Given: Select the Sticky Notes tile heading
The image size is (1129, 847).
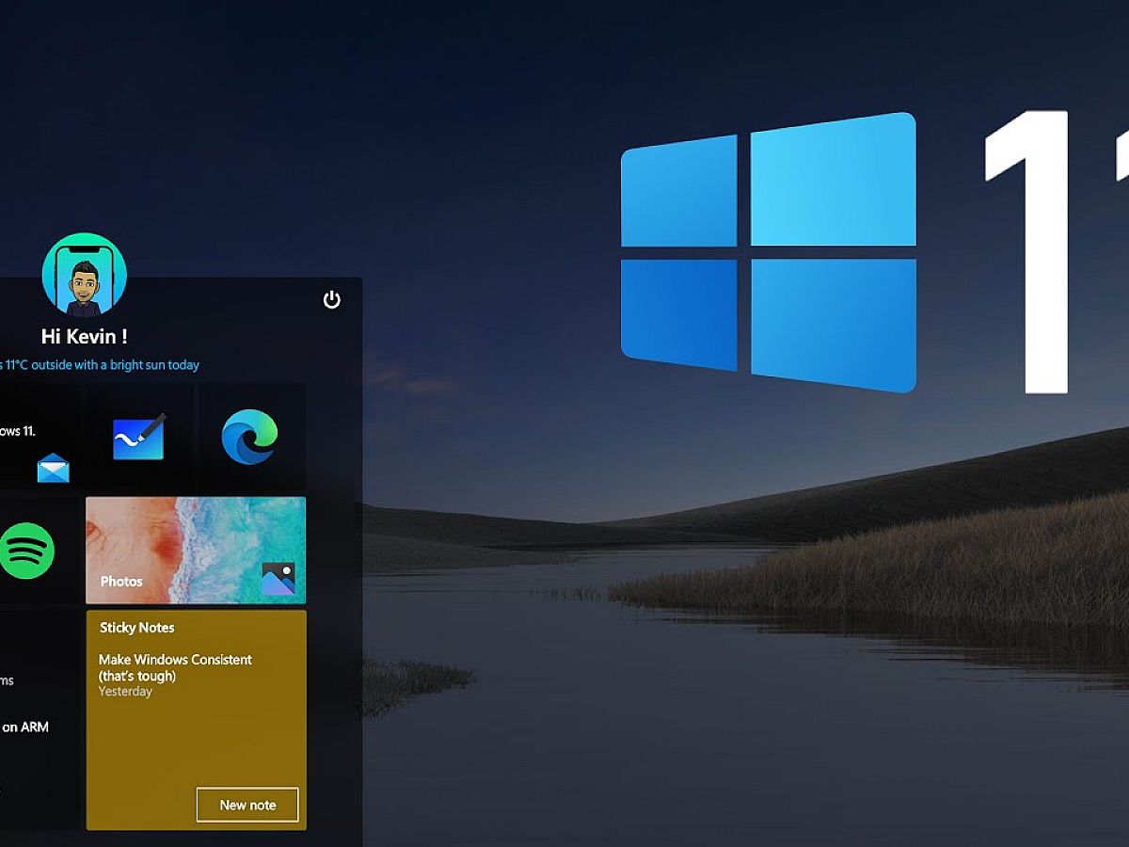Looking at the screenshot, I should pos(137,628).
